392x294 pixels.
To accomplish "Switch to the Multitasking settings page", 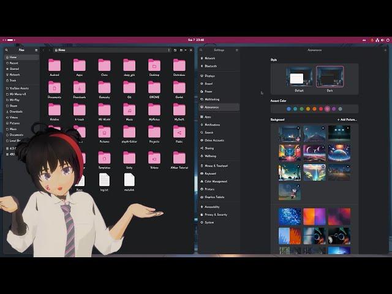I will pyautogui.click(x=212, y=99).
